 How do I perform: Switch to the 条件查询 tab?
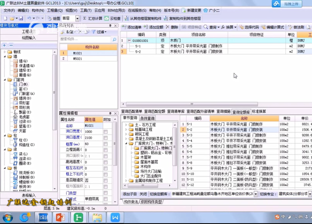point(147,119)
